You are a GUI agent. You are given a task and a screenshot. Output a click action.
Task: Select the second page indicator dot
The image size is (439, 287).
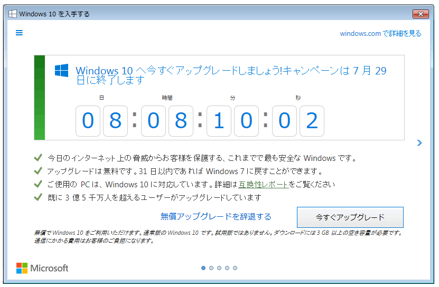pyautogui.click(x=211, y=268)
